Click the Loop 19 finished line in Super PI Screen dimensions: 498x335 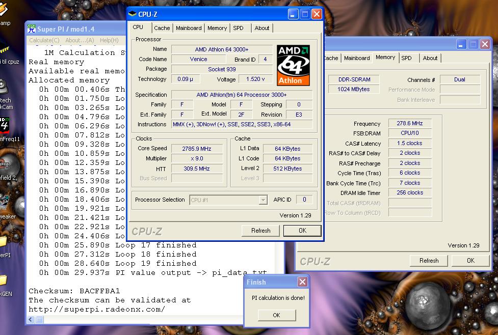118,264
